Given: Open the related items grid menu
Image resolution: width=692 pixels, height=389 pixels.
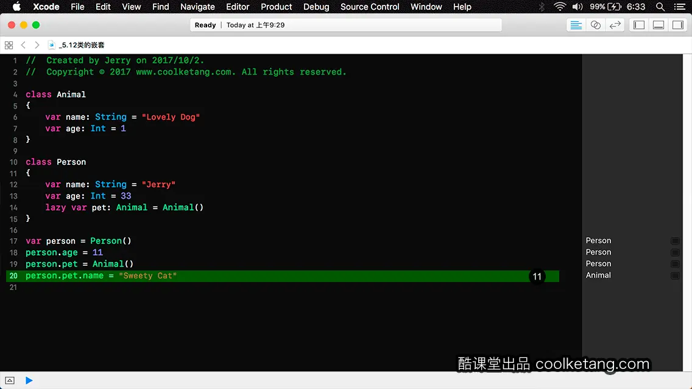Looking at the screenshot, I should [9, 45].
